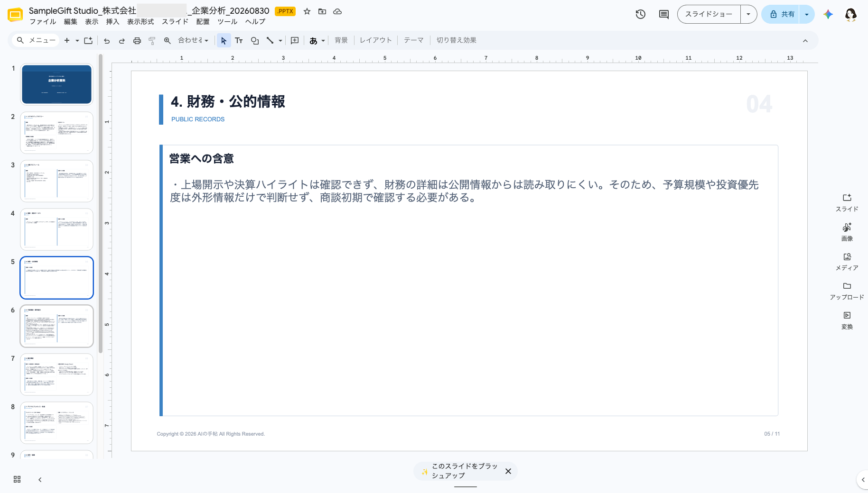This screenshot has width=868, height=493.
Task: Open the あ input tools dropdown
Action: [x=317, y=41]
